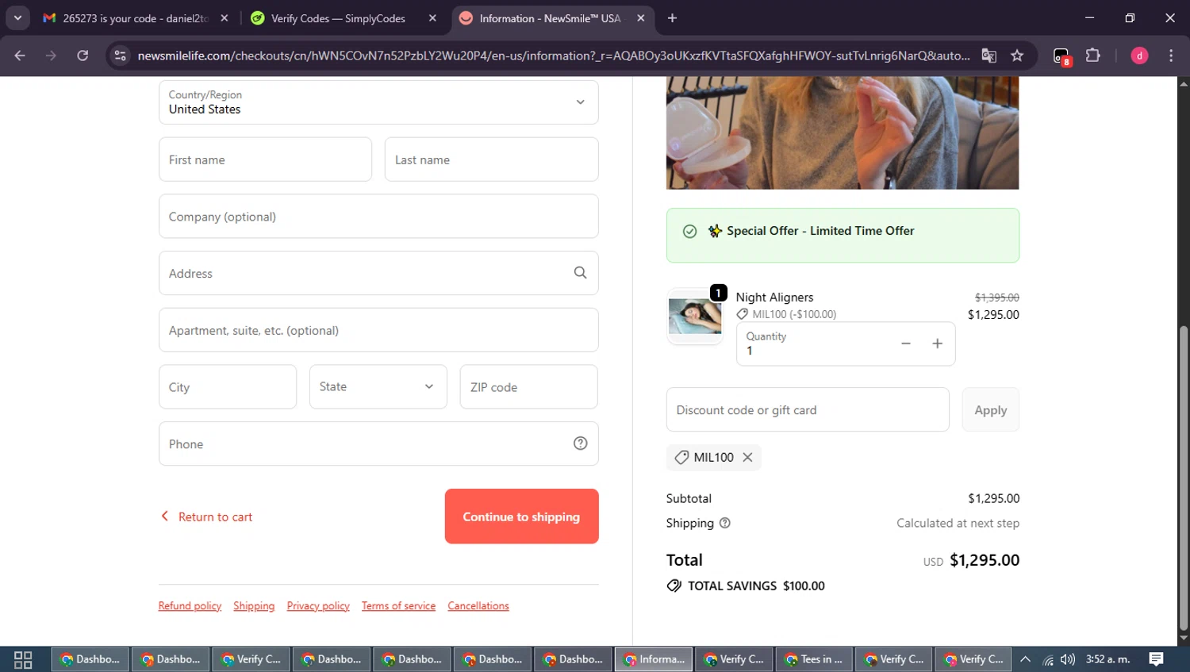Click the 3:52 a. m. taskbar clock
Viewport: 1190px width, 672px height.
click(x=1107, y=659)
